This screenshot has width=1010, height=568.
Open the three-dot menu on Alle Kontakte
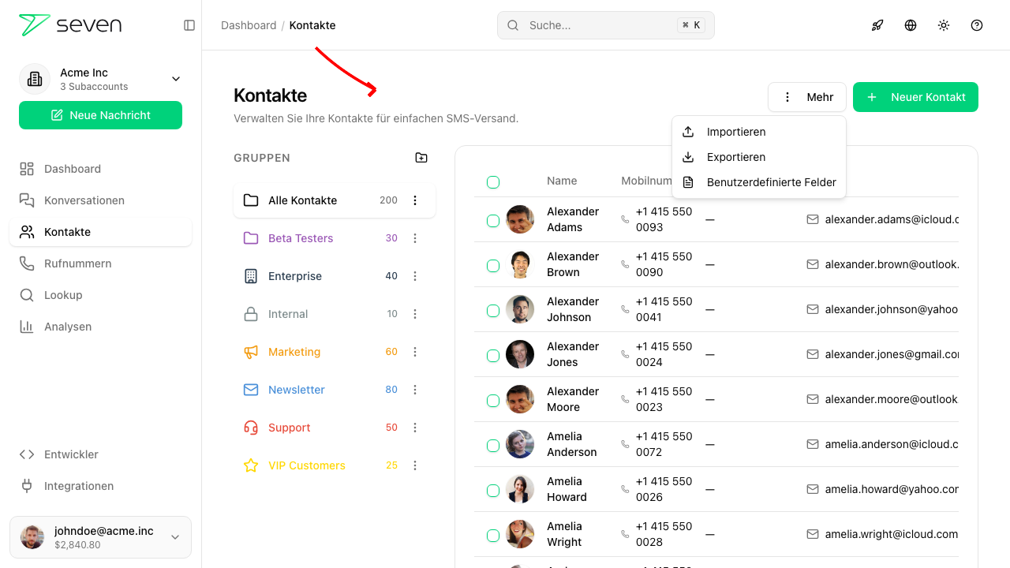415,200
